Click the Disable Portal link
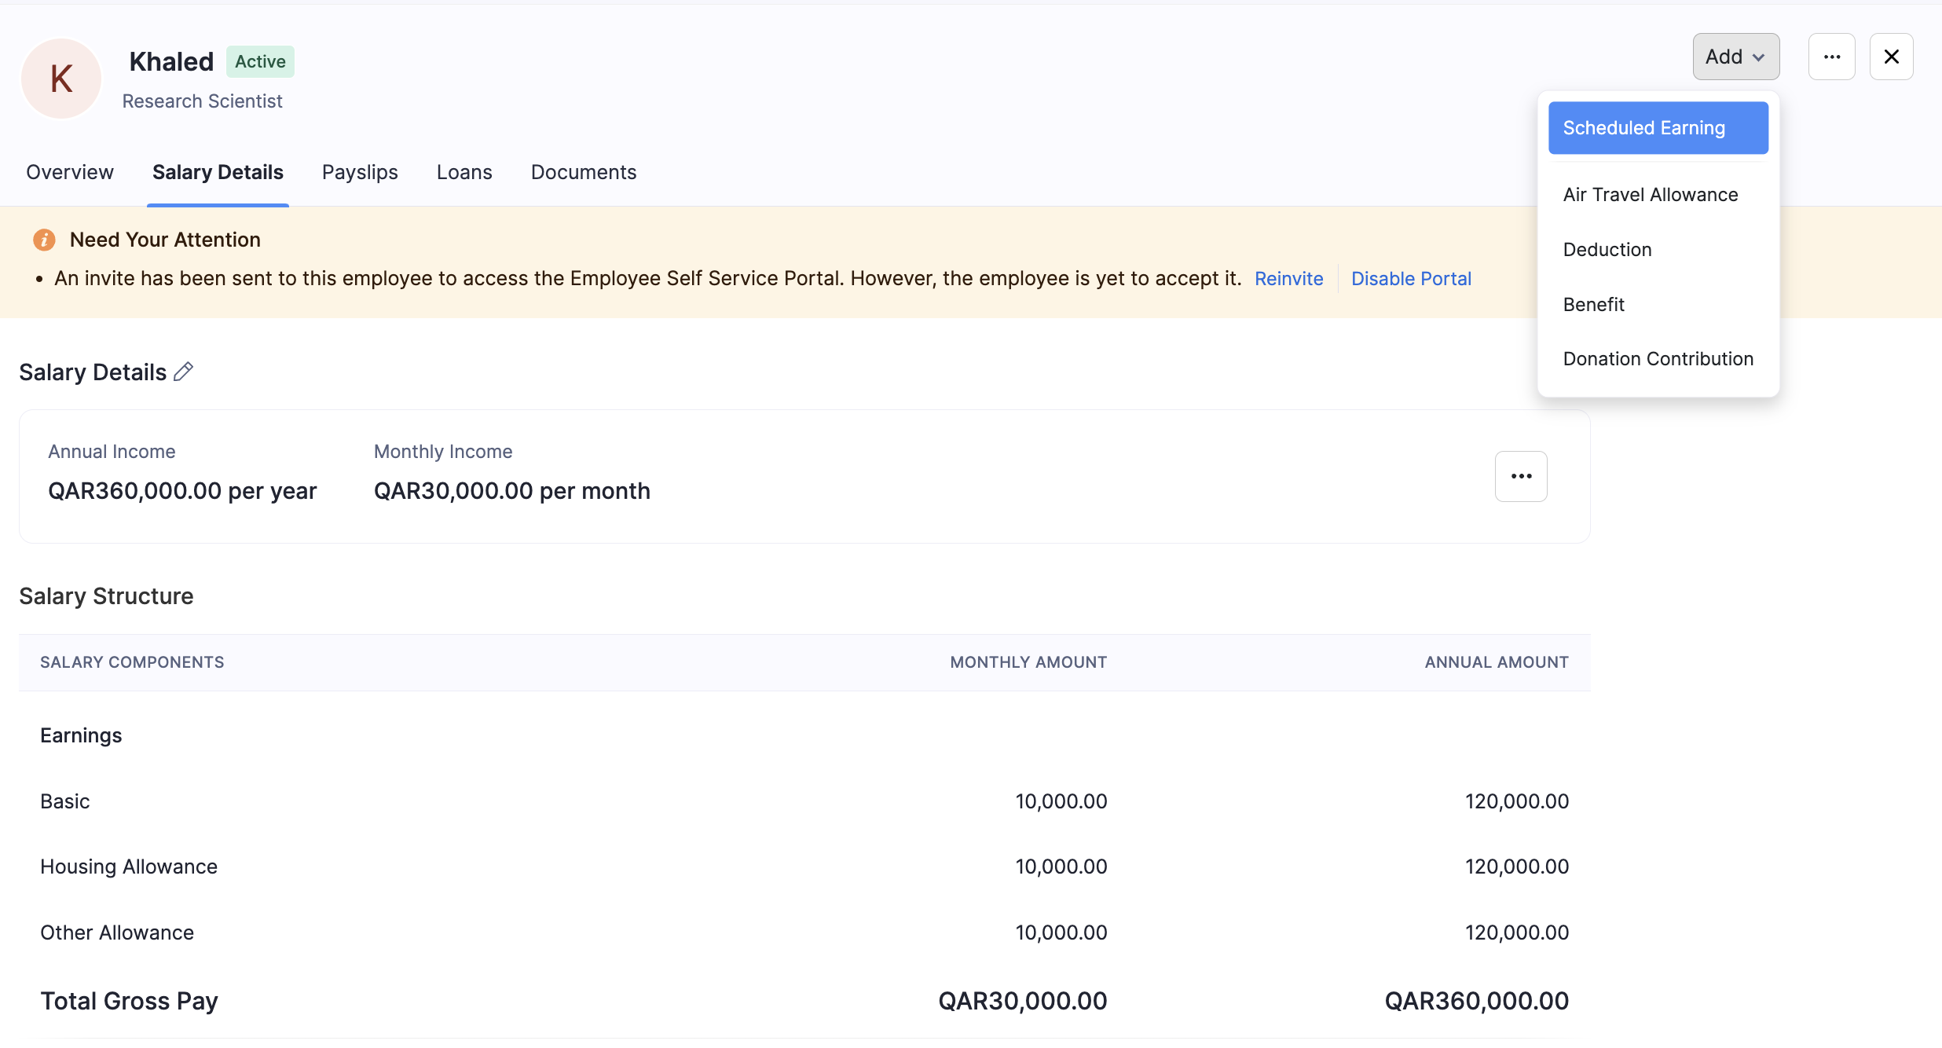This screenshot has width=1942, height=1048. click(1411, 278)
